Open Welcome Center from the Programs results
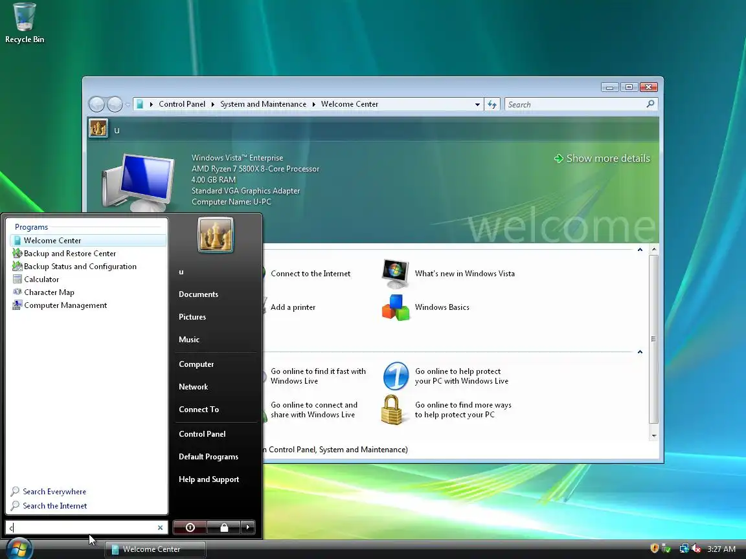The height and width of the screenshot is (559, 746). (88, 241)
